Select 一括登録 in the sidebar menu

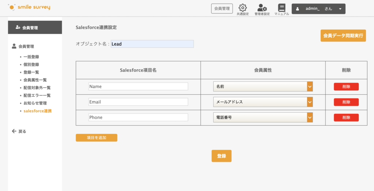(31, 57)
